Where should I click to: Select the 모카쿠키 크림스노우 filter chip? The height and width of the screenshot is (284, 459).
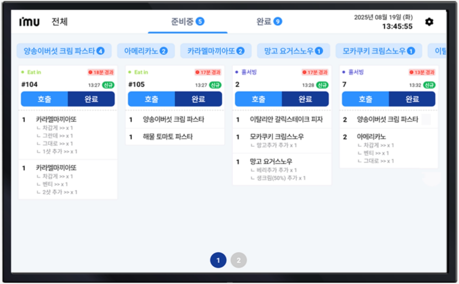[378, 51]
